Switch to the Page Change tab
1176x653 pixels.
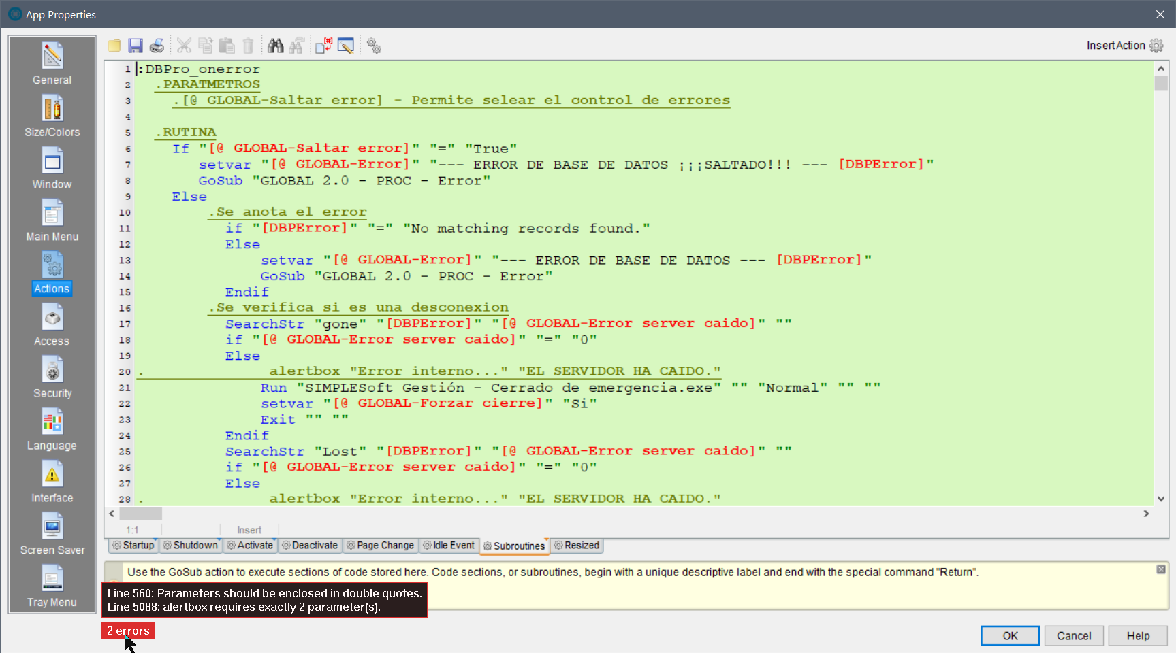pos(380,546)
